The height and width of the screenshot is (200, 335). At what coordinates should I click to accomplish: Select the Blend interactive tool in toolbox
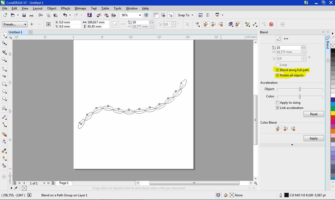pos(4,134)
